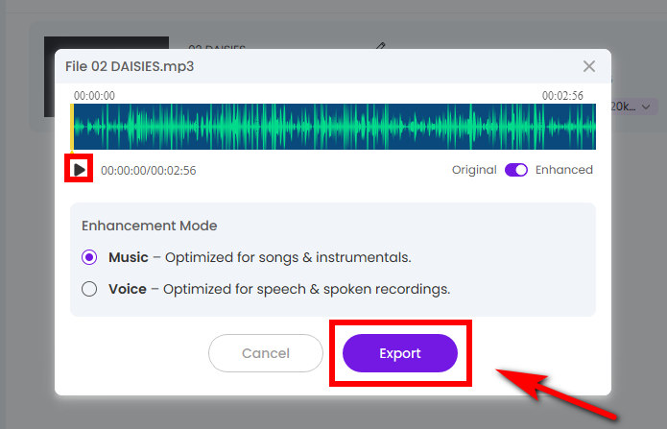Select Music enhancement mode
The width and height of the screenshot is (667, 429).
pos(90,257)
